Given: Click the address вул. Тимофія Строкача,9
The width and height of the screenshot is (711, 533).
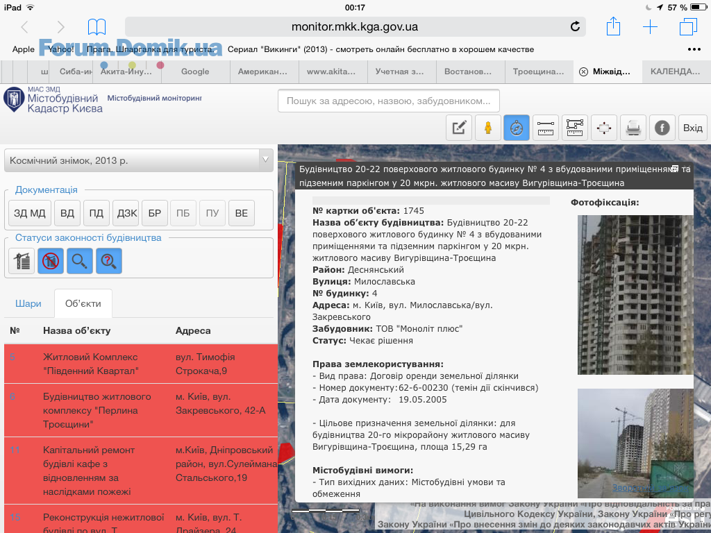Looking at the screenshot, I should [x=205, y=364].
